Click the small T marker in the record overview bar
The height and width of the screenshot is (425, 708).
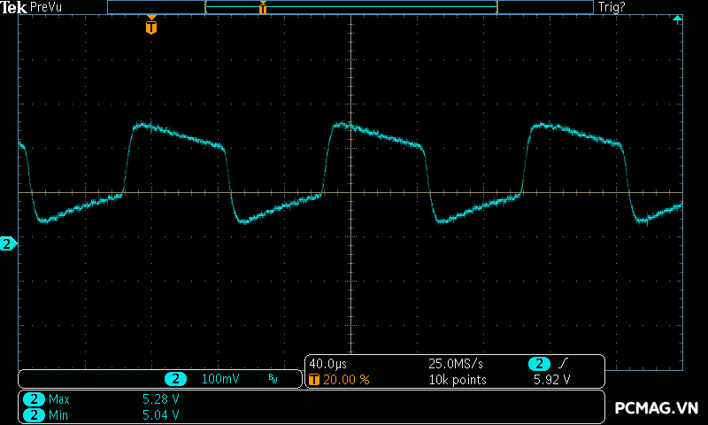263,8
